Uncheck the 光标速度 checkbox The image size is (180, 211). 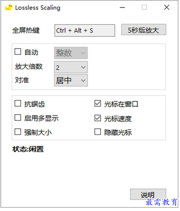point(98,118)
